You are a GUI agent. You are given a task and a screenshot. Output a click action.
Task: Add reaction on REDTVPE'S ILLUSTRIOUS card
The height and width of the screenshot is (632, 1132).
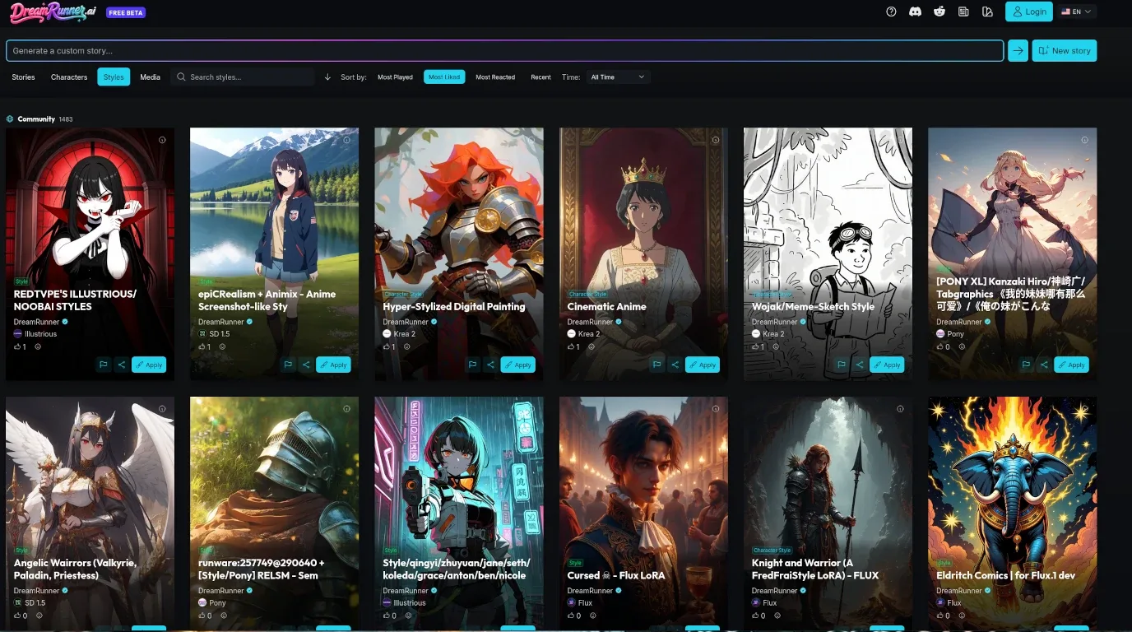[x=38, y=346]
